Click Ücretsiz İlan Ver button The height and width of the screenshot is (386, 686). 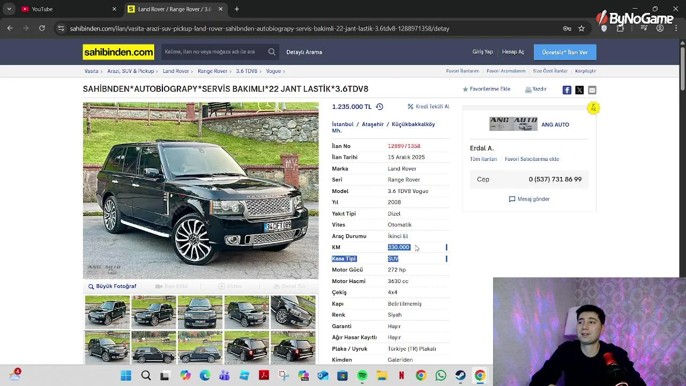click(x=565, y=52)
